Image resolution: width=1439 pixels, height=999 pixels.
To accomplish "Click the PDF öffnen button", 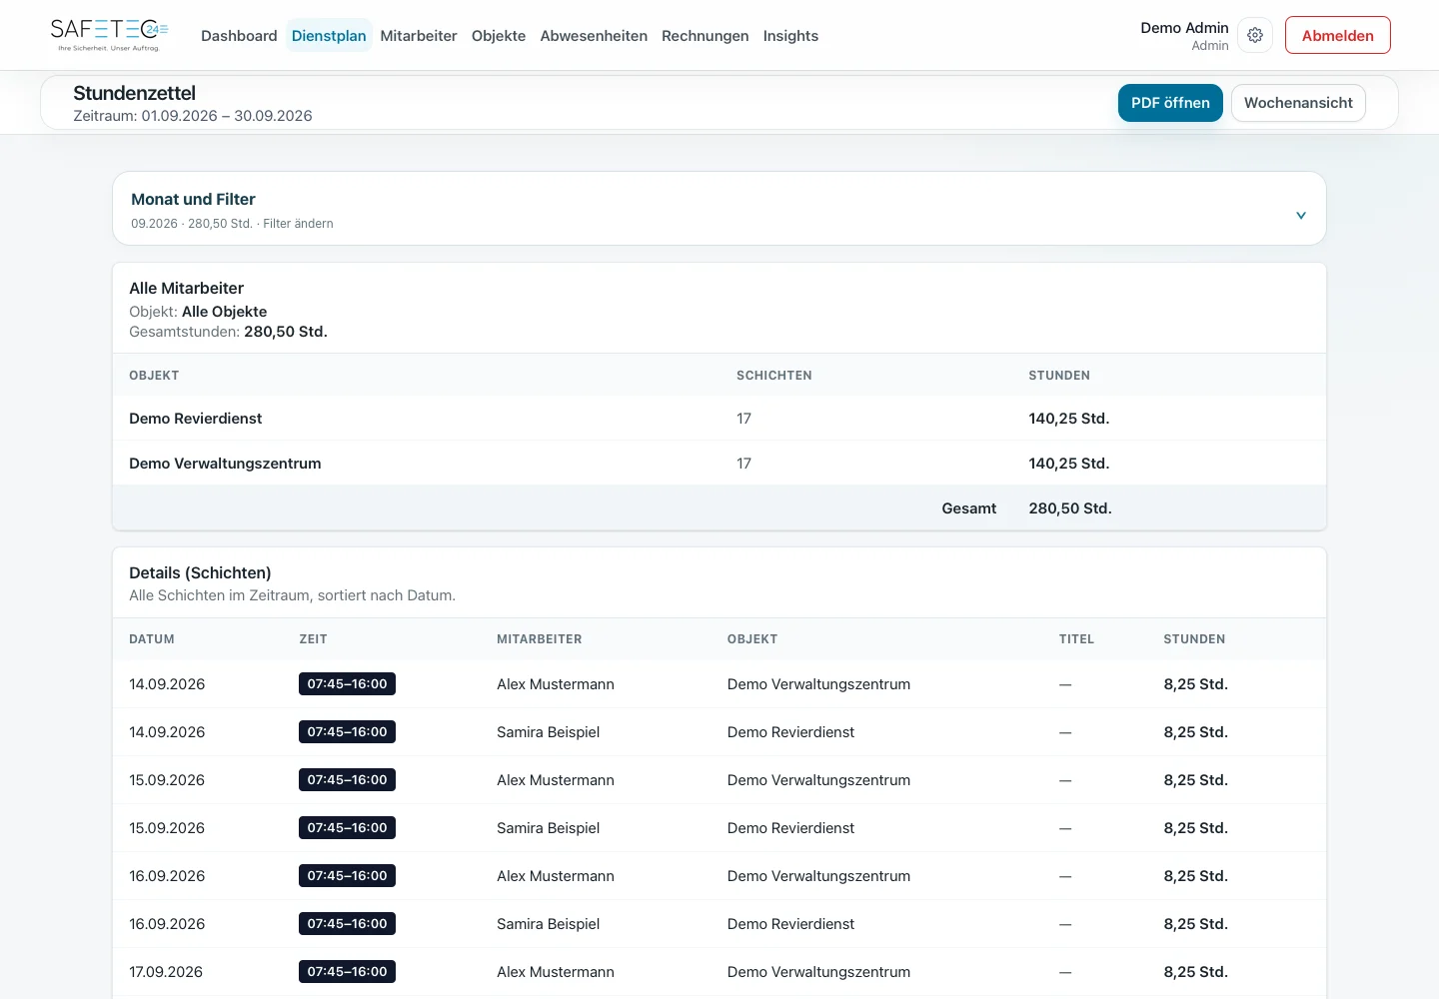I will pos(1170,103).
